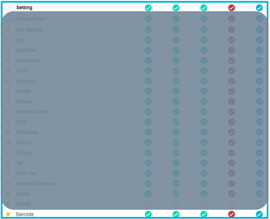Click the yellow dot beside Barcode
Screen dimensions: 270x219
(8, 214)
